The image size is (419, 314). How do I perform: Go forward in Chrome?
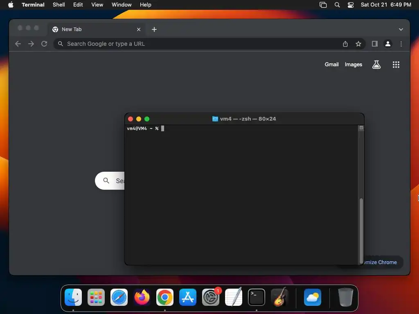[x=31, y=44]
